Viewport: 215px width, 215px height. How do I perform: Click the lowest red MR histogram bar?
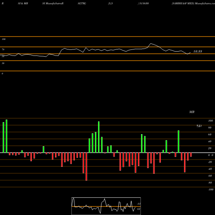[x=86, y=166]
